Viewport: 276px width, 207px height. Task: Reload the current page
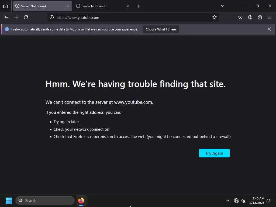[x=26, y=17]
